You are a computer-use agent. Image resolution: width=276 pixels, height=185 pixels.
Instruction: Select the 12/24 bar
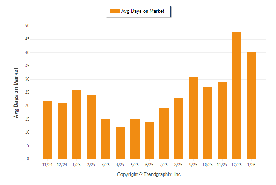[x=62, y=131]
